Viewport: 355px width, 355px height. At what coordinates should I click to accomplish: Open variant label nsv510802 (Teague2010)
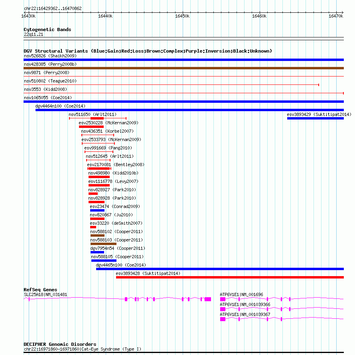click(50, 81)
